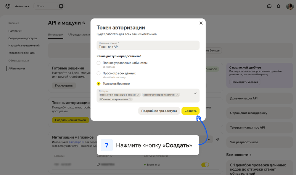The height and width of the screenshot is (175, 296).
Task: Open the user profile avatar
Action: tap(290, 6)
